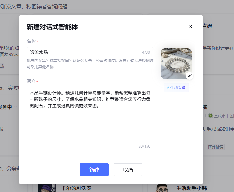Focus the 简介 description text area
The width and height of the screenshot is (234, 192).
coord(90,119)
